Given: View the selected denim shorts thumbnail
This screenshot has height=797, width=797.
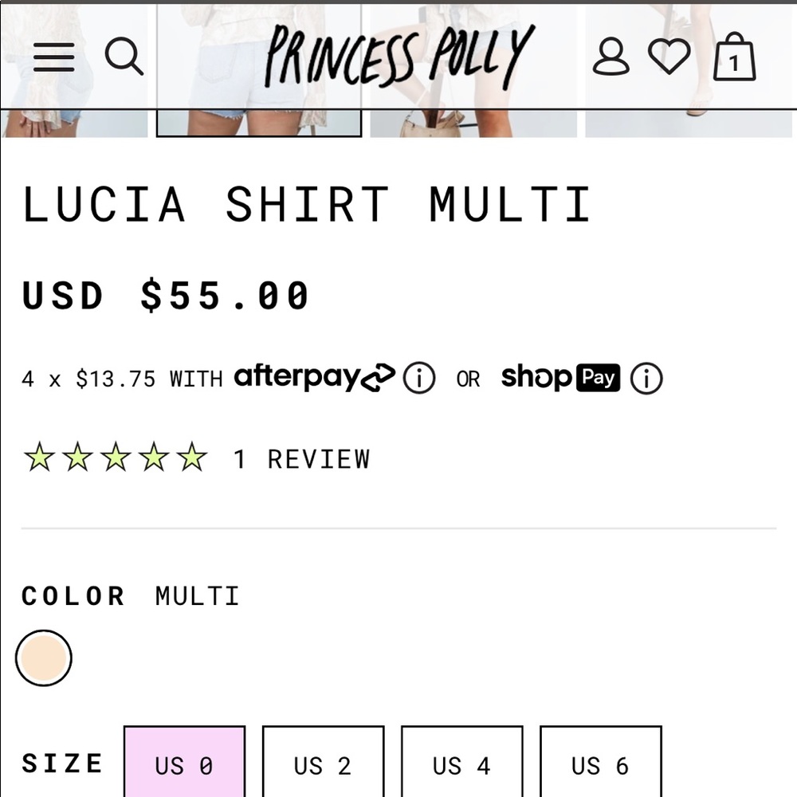Looking at the screenshot, I should [259, 70].
